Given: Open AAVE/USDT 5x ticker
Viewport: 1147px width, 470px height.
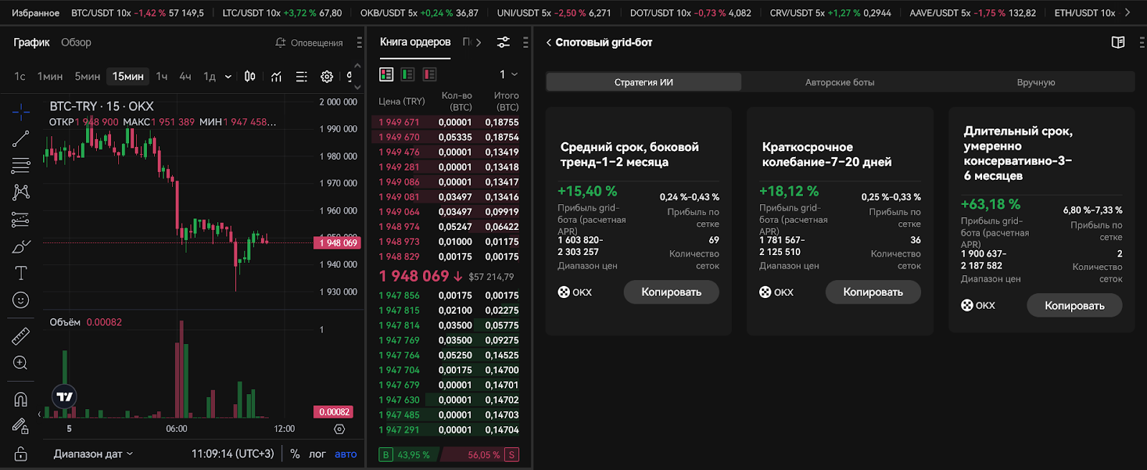Looking at the screenshot, I should 973,13.
